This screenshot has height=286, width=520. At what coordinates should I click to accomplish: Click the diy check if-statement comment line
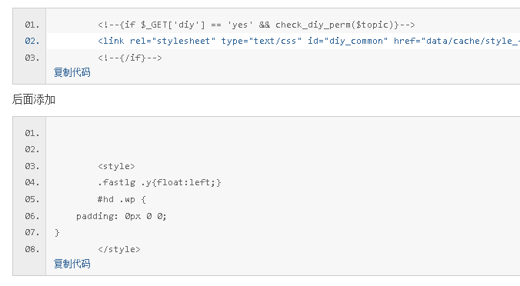[256, 25]
